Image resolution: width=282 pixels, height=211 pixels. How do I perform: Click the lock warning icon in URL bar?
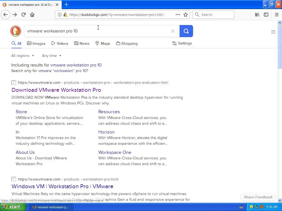click(x=65, y=15)
